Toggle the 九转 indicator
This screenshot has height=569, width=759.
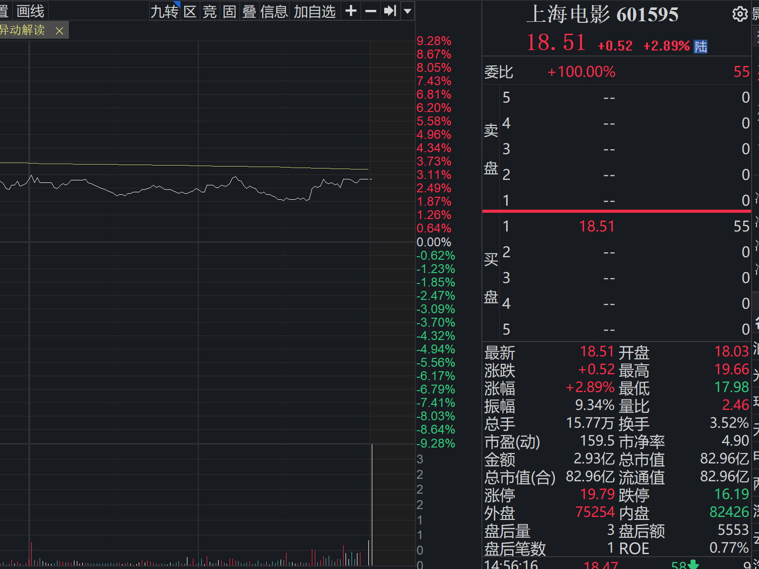pos(165,11)
